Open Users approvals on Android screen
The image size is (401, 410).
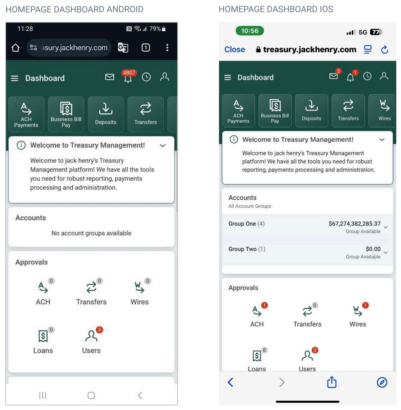[91, 341]
